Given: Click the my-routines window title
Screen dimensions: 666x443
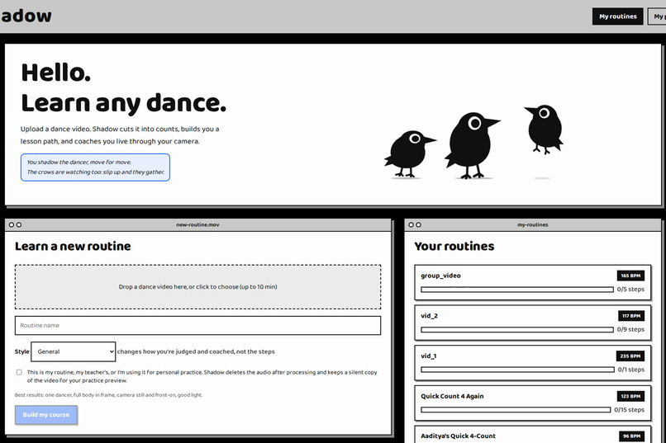Looking at the screenshot, I should pos(533,224).
